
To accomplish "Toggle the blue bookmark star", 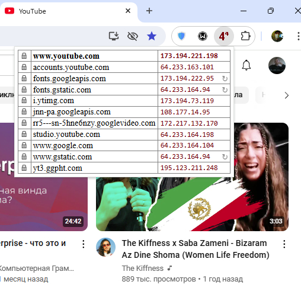I will [x=152, y=36].
